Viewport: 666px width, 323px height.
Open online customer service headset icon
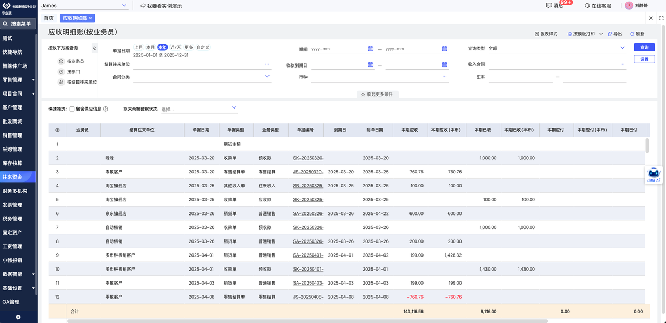point(587,6)
